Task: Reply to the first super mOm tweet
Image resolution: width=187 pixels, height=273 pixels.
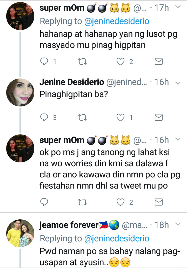Action: point(45,61)
